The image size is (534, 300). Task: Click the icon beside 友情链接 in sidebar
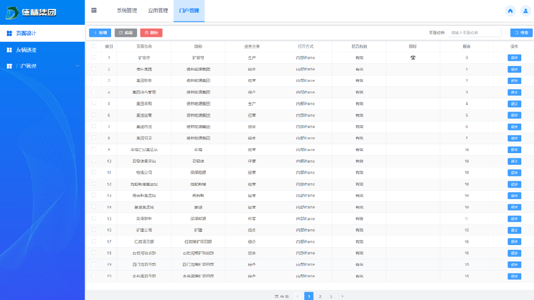(10, 50)
